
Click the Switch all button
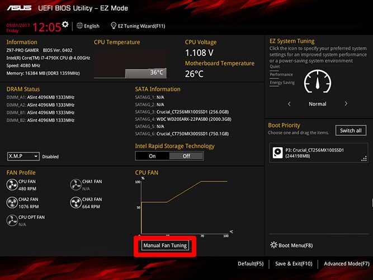pos(351,130)
